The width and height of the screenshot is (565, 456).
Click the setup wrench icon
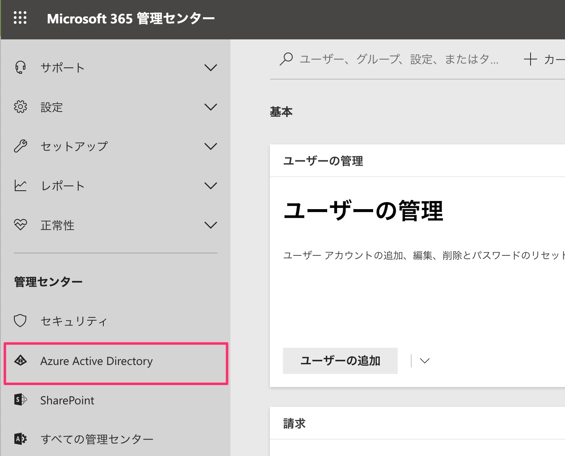pyautogui.click(x=21, y=146)
